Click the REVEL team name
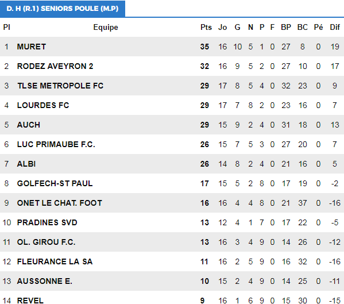The width and height of the screenshot is (344, 304). (x=30, y=301)
